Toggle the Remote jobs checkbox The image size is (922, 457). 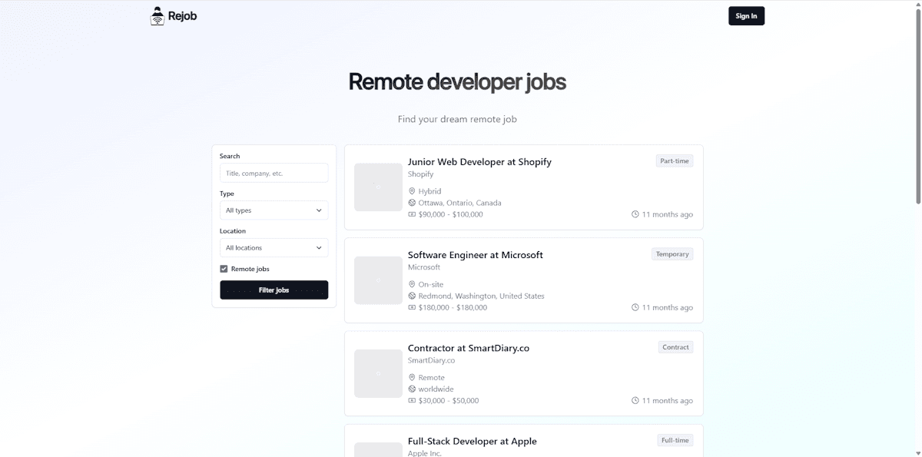224,269
